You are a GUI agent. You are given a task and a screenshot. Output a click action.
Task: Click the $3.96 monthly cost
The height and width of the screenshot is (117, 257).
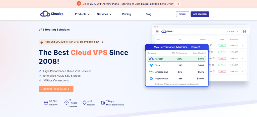201,59
